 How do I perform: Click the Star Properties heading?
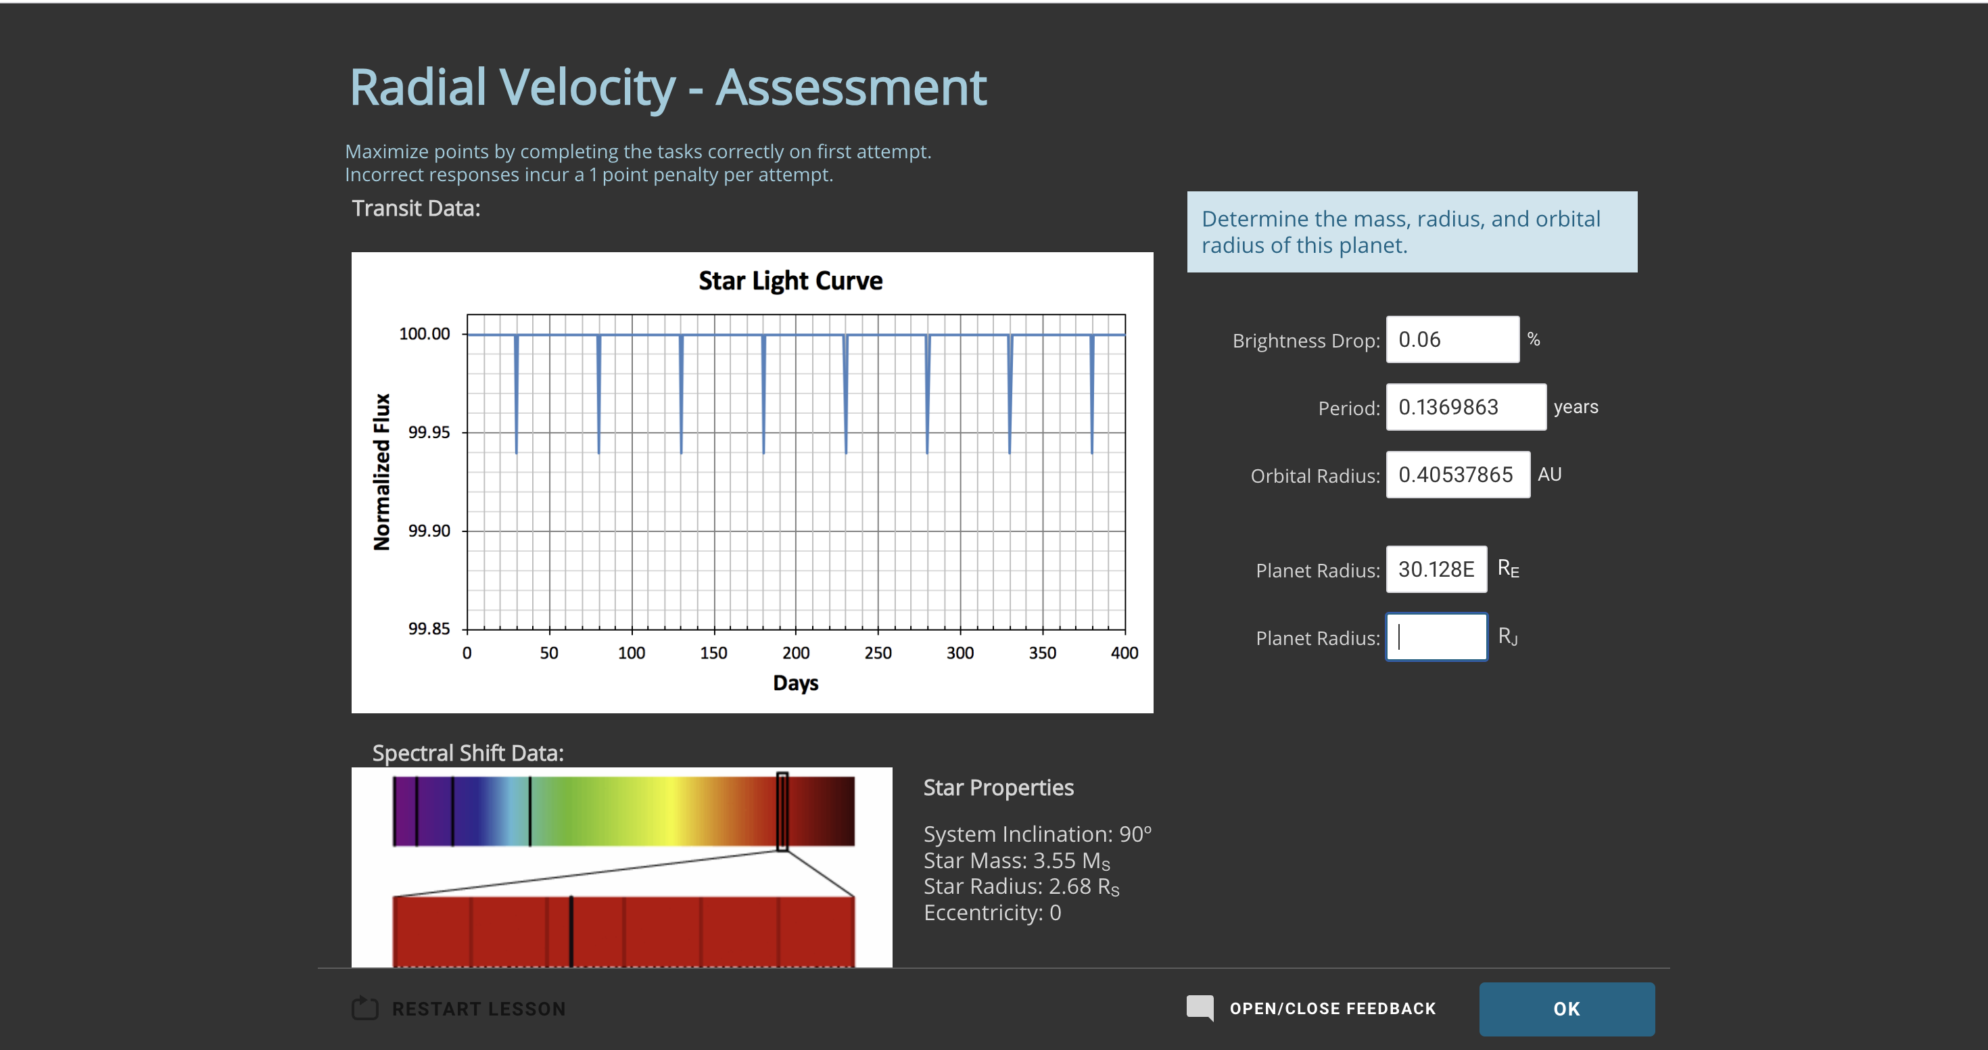tap(998, 787)
